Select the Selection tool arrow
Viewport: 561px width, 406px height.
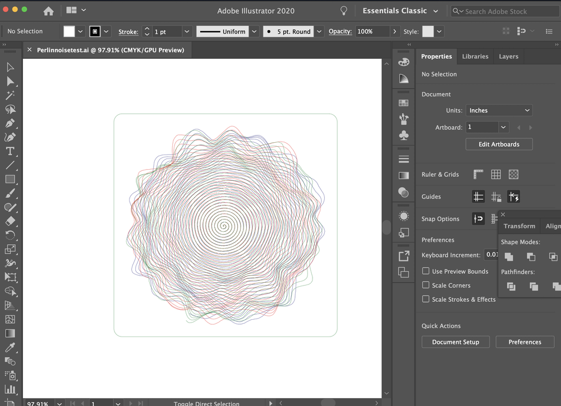click(x=10, y=67)
